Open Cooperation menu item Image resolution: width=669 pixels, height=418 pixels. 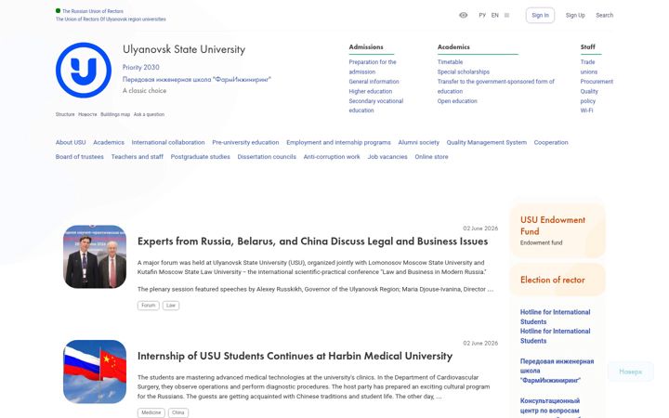pyautogui.click(x=551, y=142)
